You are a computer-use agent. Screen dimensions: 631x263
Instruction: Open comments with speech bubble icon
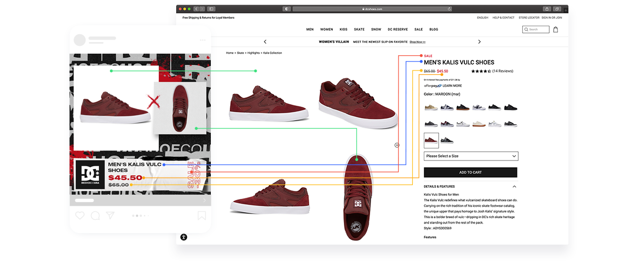(95, 216)
